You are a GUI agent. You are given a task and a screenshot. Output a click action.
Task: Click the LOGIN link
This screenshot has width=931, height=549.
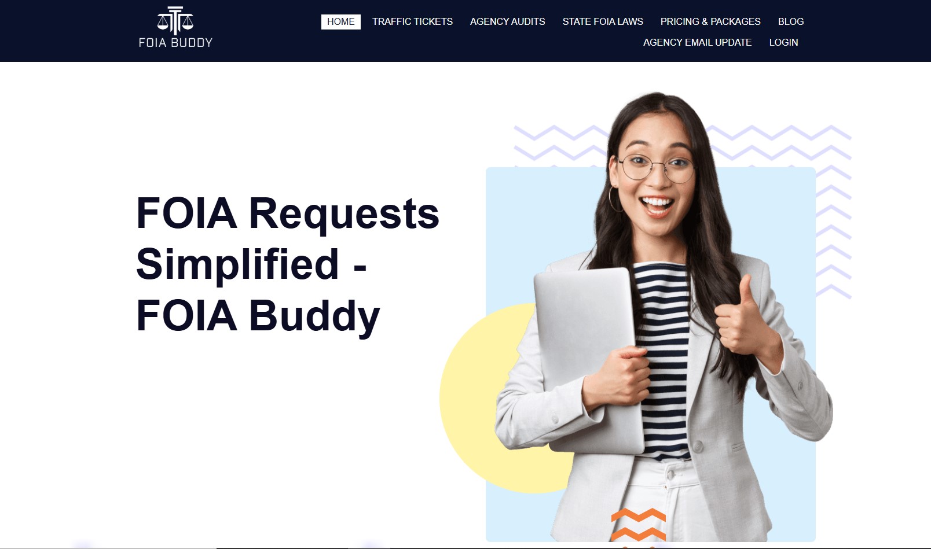point(783,42)
